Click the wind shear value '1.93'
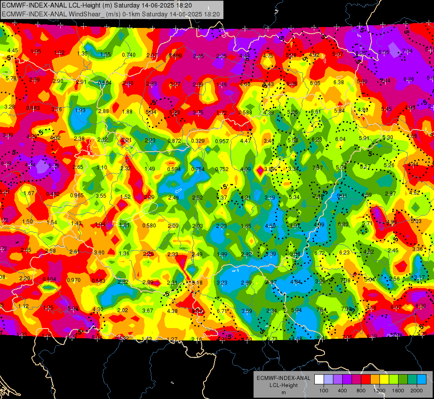The width and height of the screenshot is (434, 399). tap(80, 110)
